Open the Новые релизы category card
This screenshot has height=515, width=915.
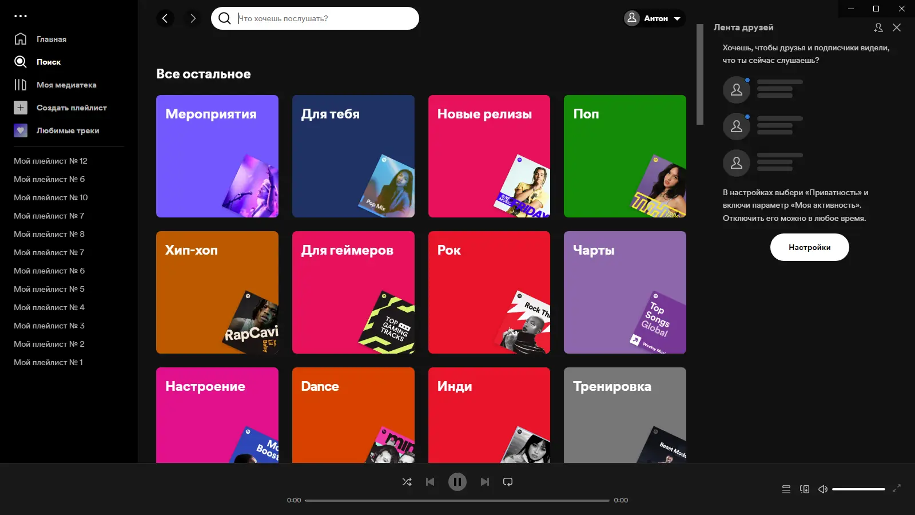489,156
